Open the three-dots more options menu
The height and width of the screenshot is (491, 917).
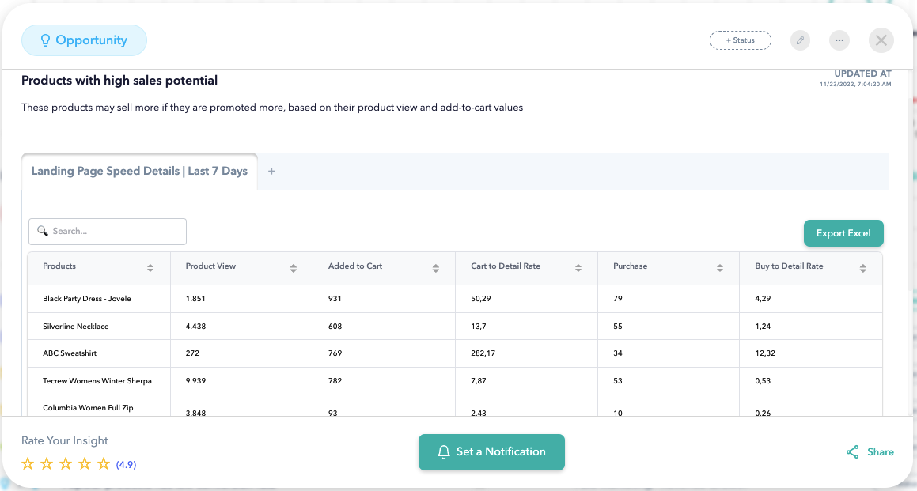pos(839,40)
